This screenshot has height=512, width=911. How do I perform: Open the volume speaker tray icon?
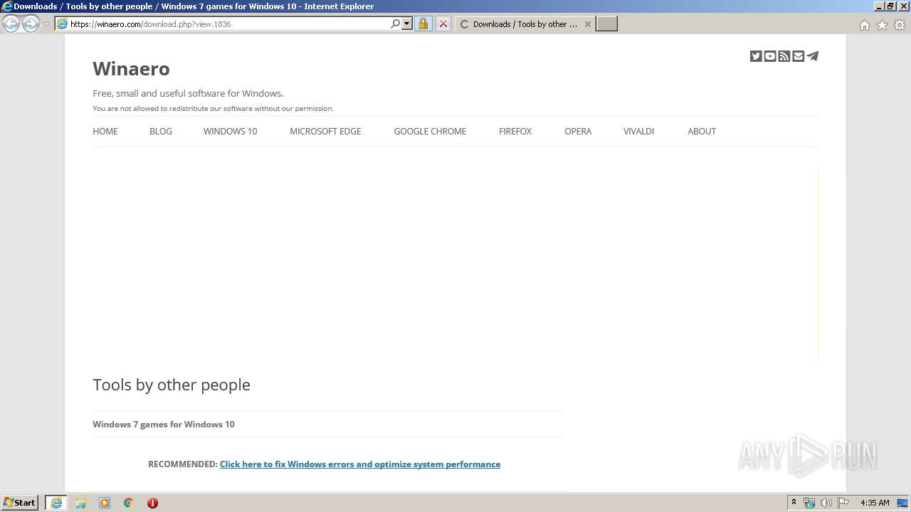[826, 503]
